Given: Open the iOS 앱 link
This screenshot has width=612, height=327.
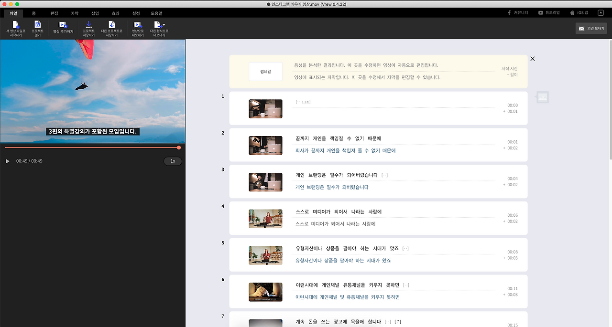Looking at the screenshot, I should pos(579,13).
